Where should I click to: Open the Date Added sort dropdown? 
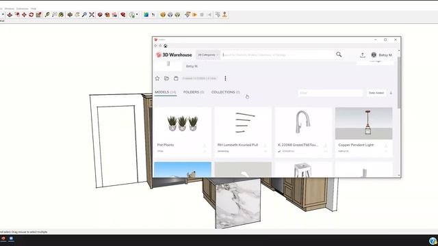pos(376,93)
